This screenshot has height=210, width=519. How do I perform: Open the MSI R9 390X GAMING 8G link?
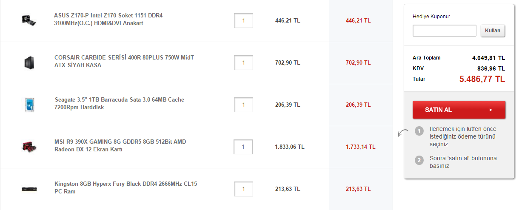[120, 146]
